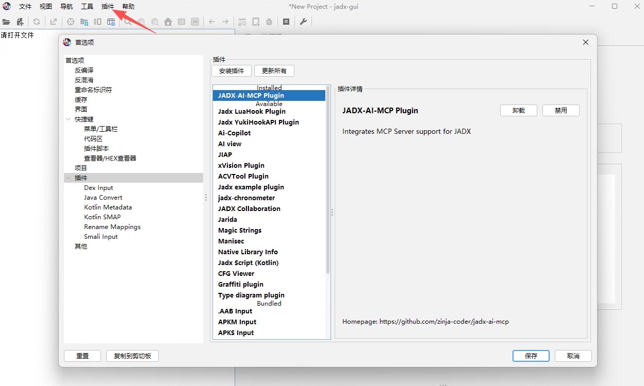Toggle the flatten packages toolbar icon
Screen dimensions: 644x386
click(x=84, y=22)
